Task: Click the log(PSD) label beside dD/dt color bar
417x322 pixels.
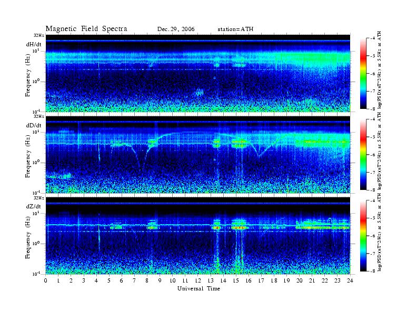Action: coord(379,151)
